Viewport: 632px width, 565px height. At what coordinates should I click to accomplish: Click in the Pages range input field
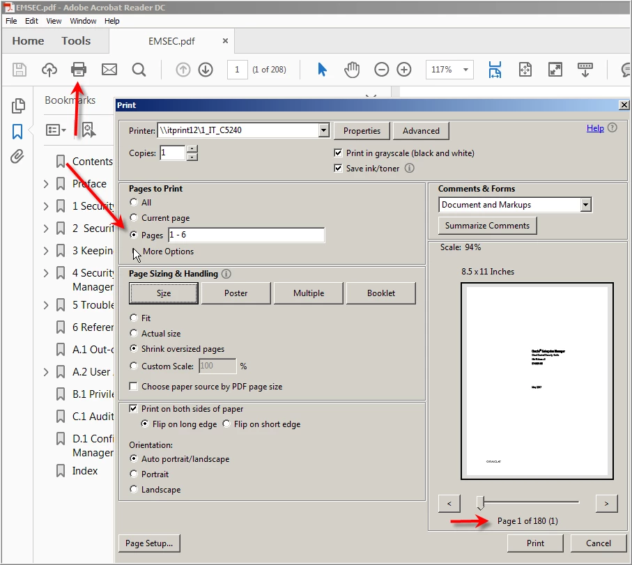(x=246, y=235)
